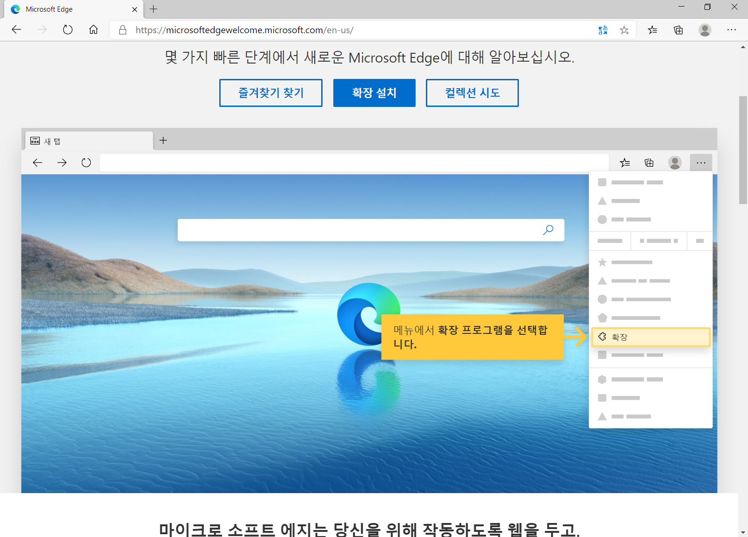
Task: Open a new tab with plus button
Action: point(153,9)
